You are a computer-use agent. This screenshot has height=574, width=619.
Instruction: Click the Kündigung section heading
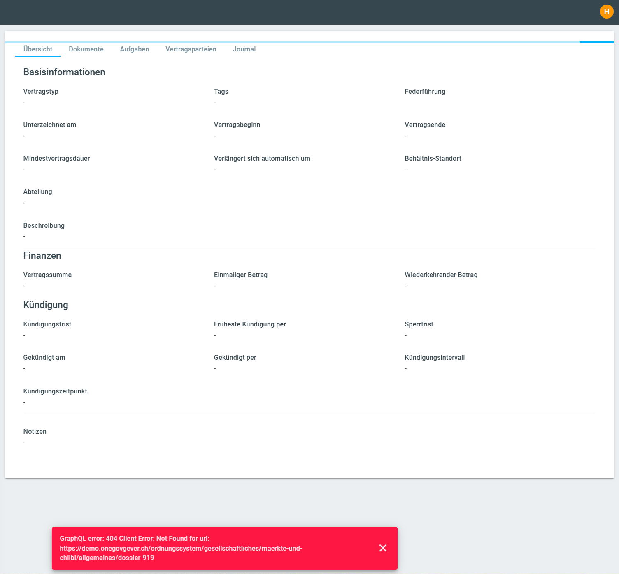[x=46, y=305]
